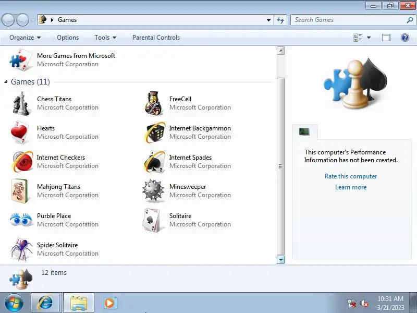Expand the view options dropdown arrow
The height and width of the screenshot is (313, 417).
tap(369, 38)
